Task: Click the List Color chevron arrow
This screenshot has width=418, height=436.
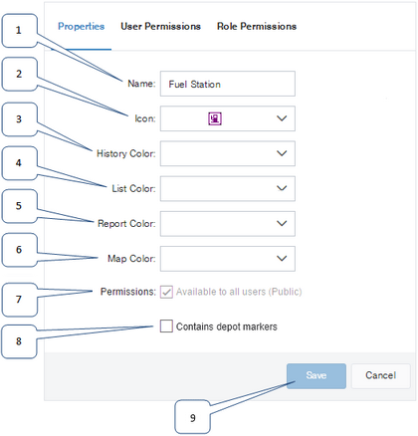Action: (282, 188)
